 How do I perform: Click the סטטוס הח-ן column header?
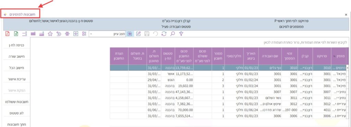(x=168, y=56)
